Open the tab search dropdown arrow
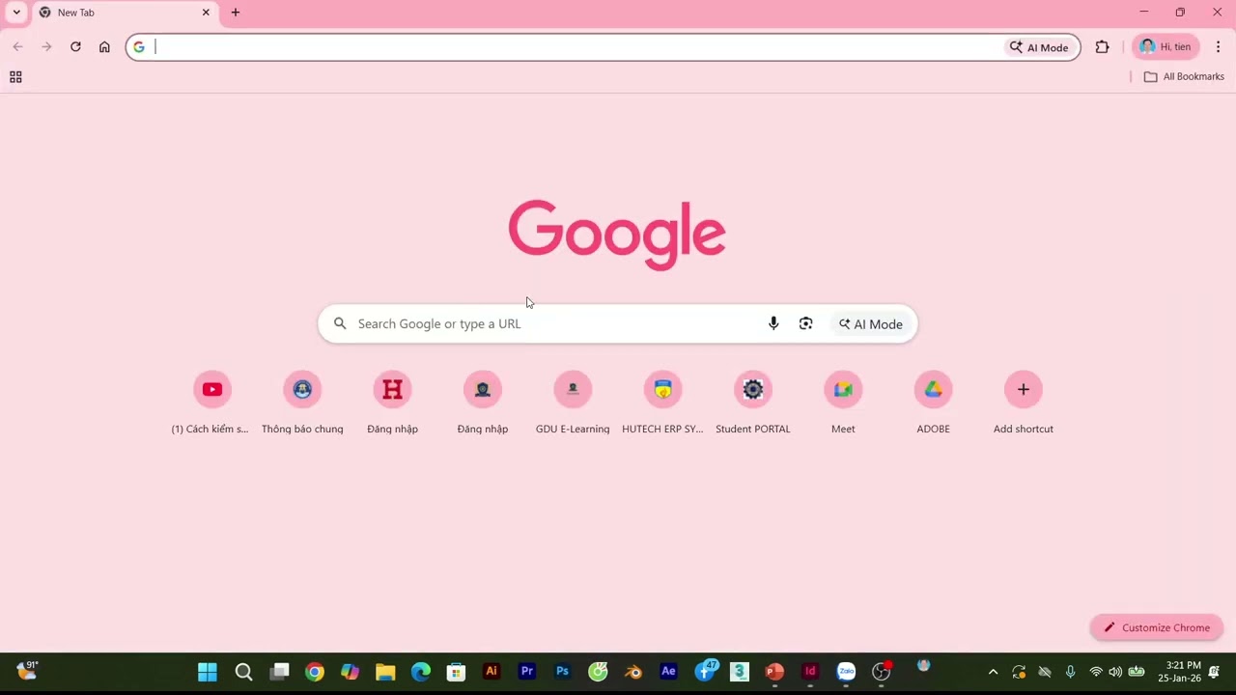The image size is (1236, 695). pos(16,13)
